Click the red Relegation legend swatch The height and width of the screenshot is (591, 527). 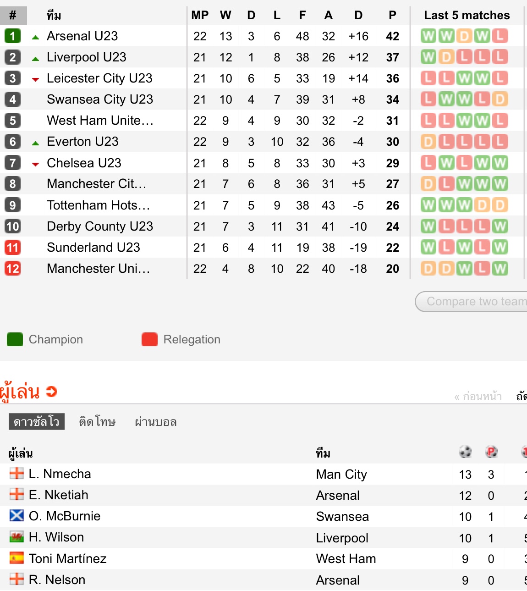[149, 339]
